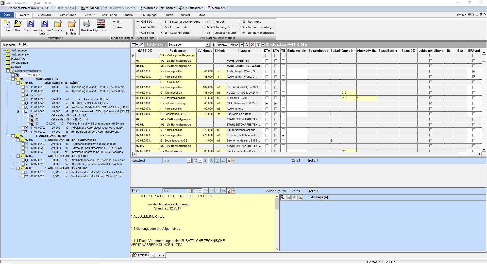Click the Exportieren icon
This screenshot has height=264, width=487.
coord(100,24)
